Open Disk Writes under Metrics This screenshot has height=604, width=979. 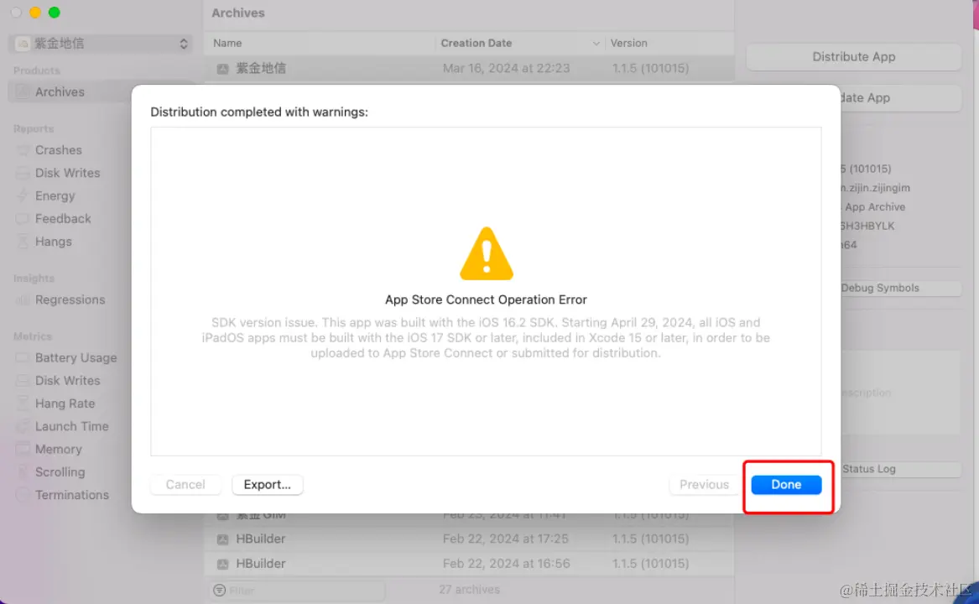[67, 380]
